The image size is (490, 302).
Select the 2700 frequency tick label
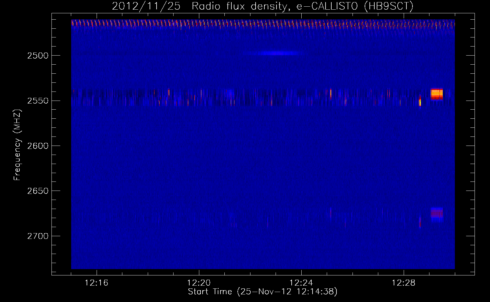(x=38, y=236)
